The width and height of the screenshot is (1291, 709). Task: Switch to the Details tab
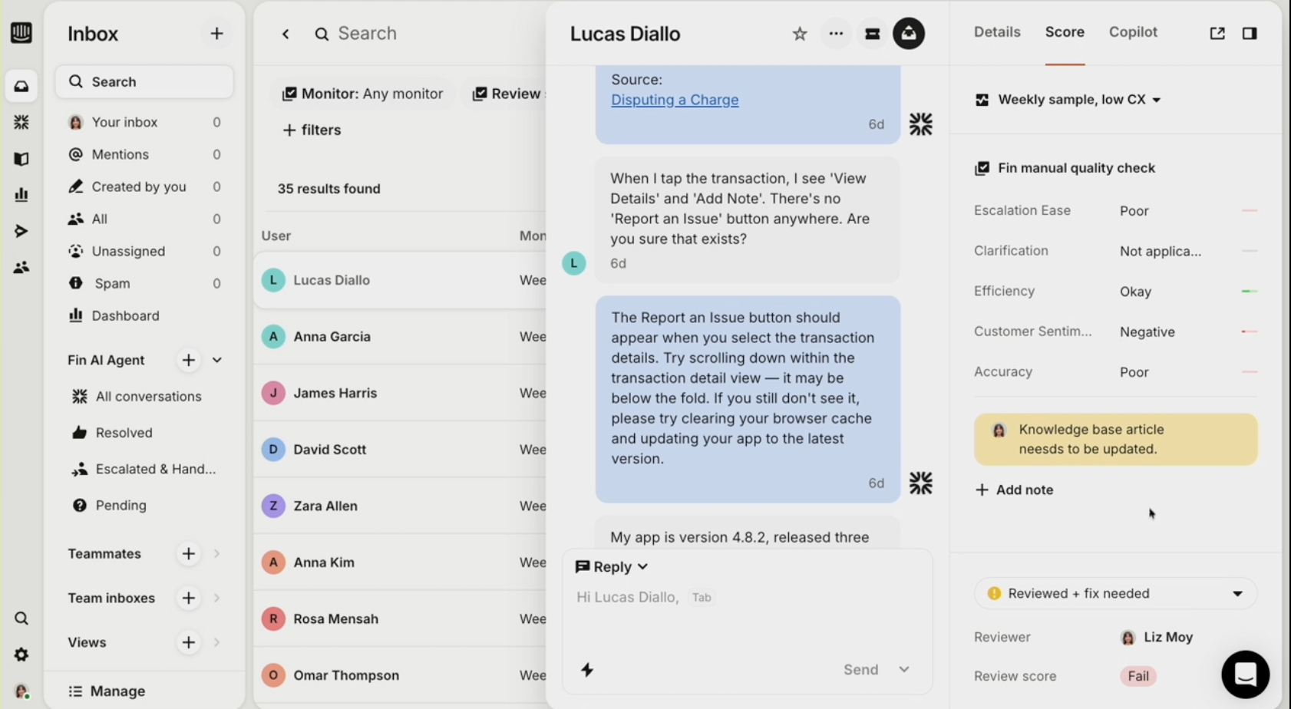997,32
